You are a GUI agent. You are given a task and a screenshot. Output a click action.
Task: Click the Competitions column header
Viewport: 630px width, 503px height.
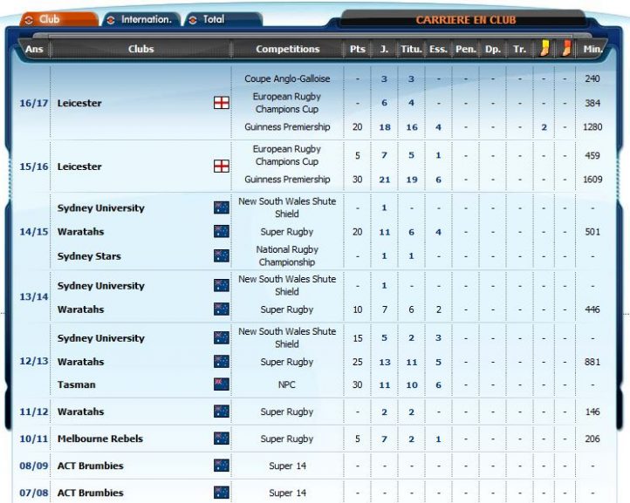288,49
